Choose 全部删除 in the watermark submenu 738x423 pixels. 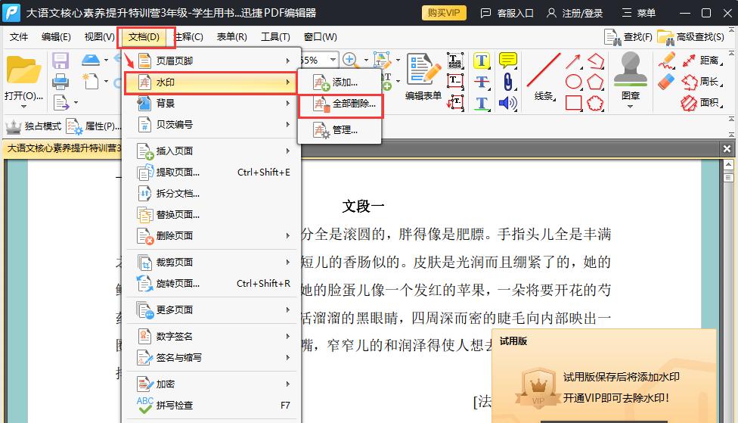pyautogui.click(x=340, y=104)
